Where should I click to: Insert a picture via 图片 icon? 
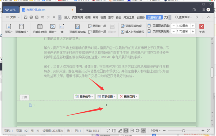click(53, 29)
